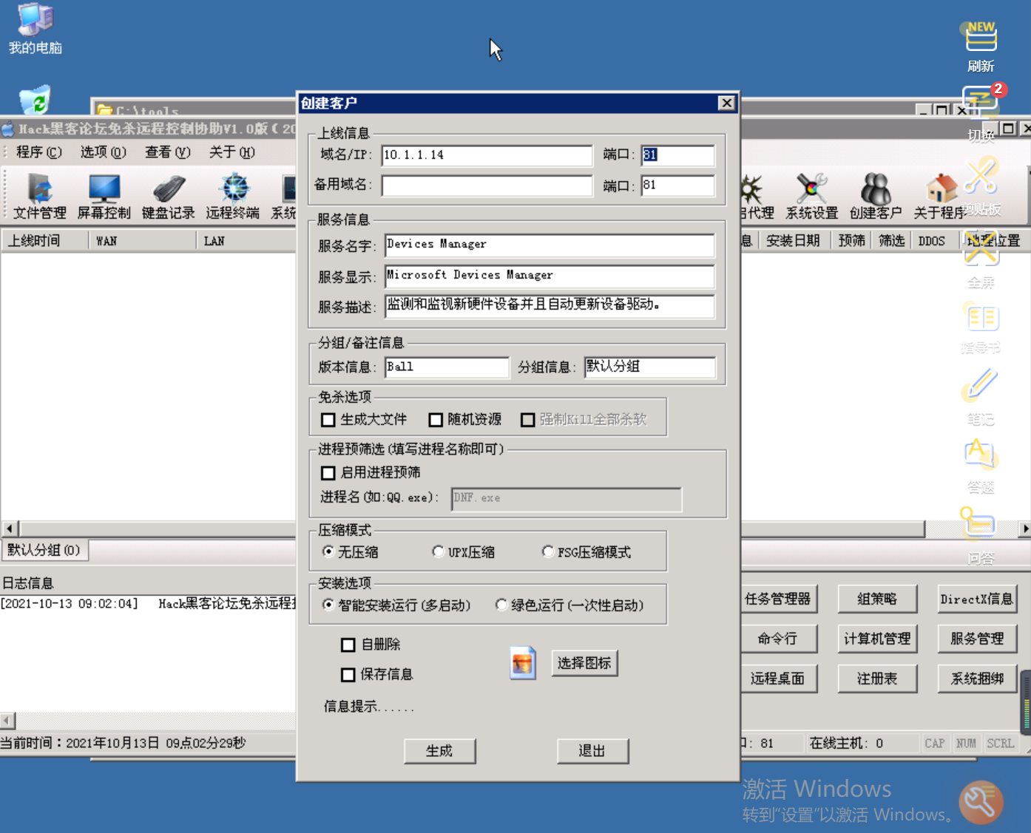The width and height of the screenshot is (1031, 833).
Task: Click the 分组信息 input field
Action: 650,367
